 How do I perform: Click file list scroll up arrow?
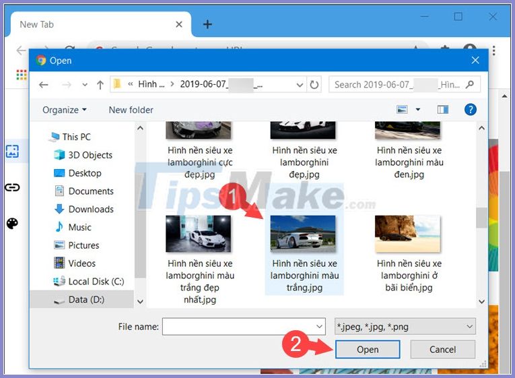click(x=481, y=128)
